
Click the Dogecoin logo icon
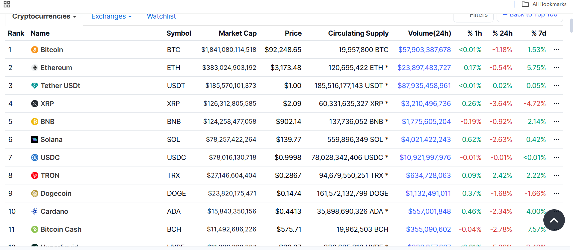pos(35,193)
